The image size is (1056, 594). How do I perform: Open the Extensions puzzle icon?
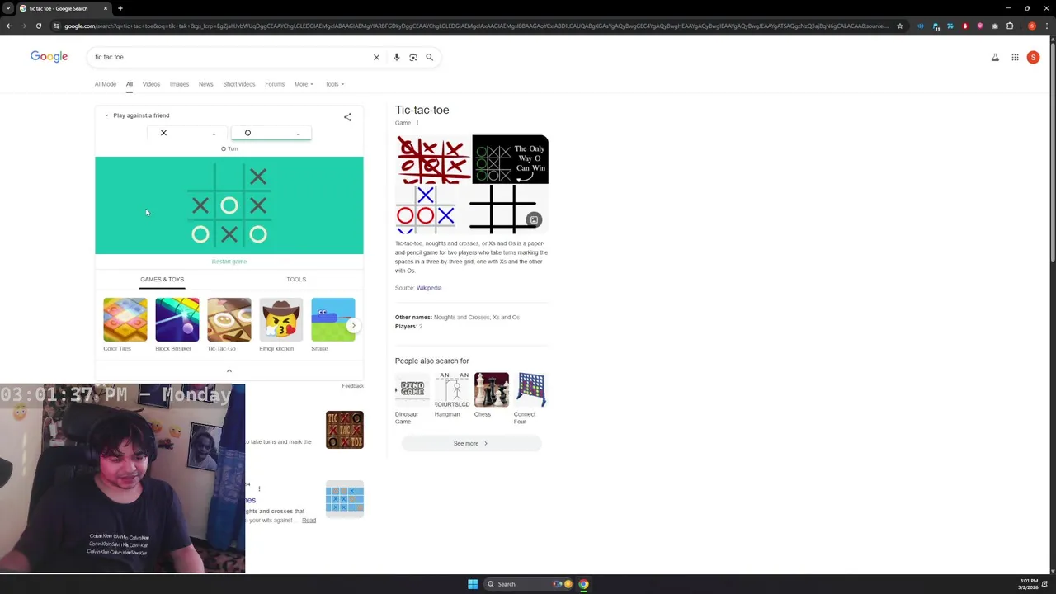pos(1010,26)
